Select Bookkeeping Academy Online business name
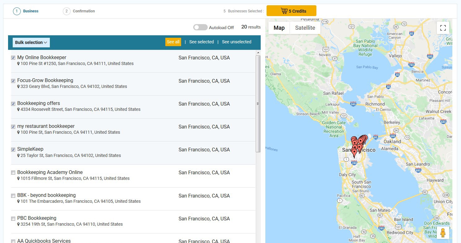Screen dimensions: 461x243 50,172
